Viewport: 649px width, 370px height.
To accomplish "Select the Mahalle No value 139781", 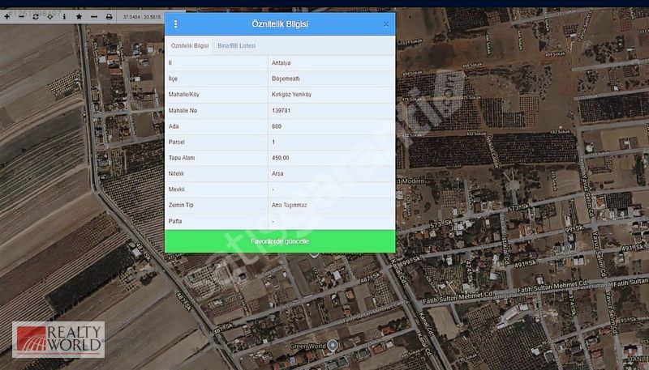I will point(283,110).
